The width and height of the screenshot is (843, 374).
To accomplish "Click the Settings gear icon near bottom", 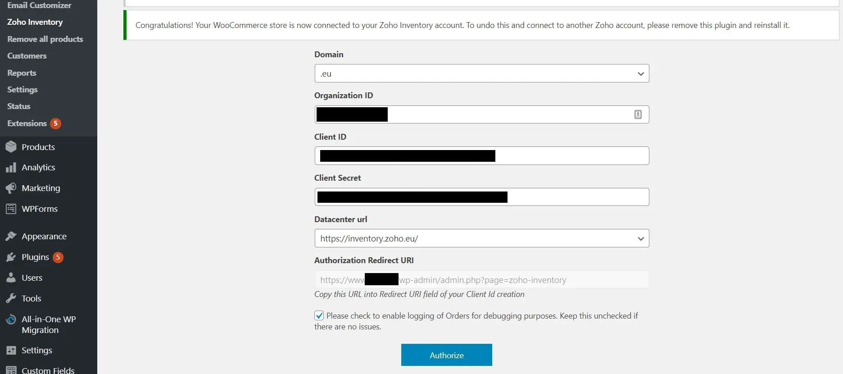I will pos(11,350).
